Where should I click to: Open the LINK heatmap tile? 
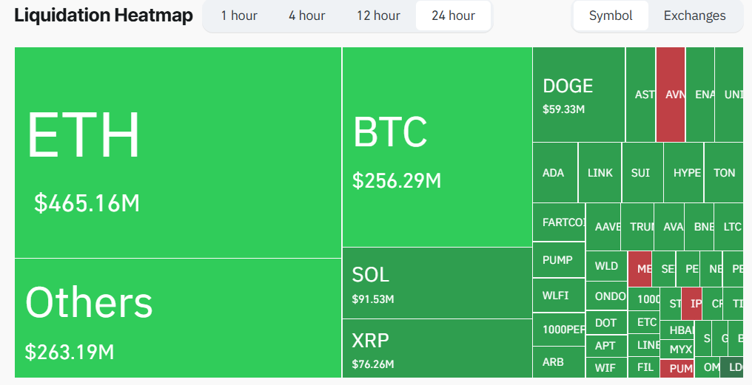click(600, 173)
